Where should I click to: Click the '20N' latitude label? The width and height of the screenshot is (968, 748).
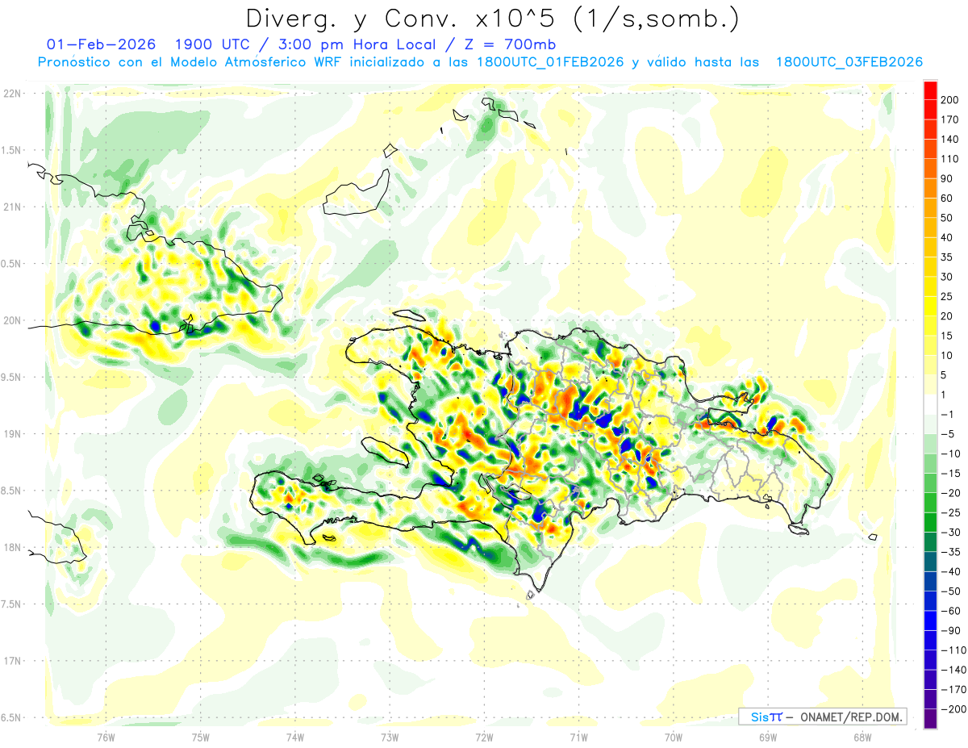point(12,320)
